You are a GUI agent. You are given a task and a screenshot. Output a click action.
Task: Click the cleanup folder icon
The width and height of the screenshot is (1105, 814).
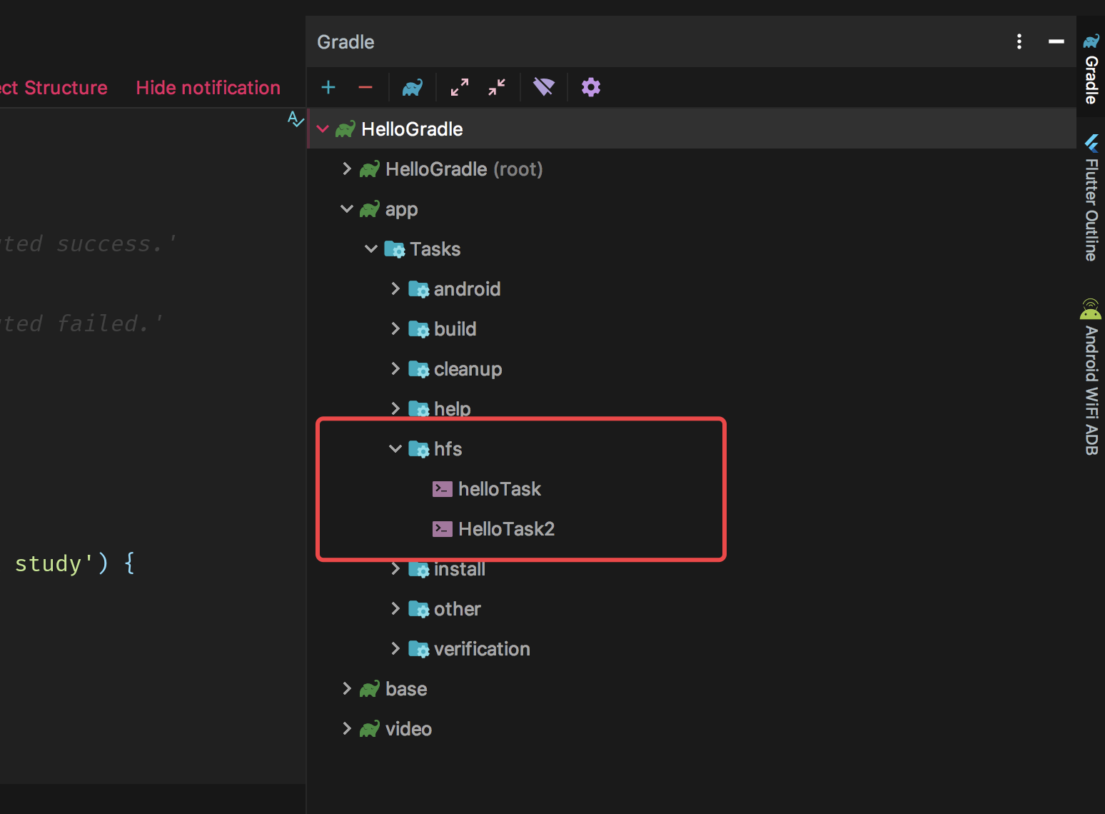[419, 369]
